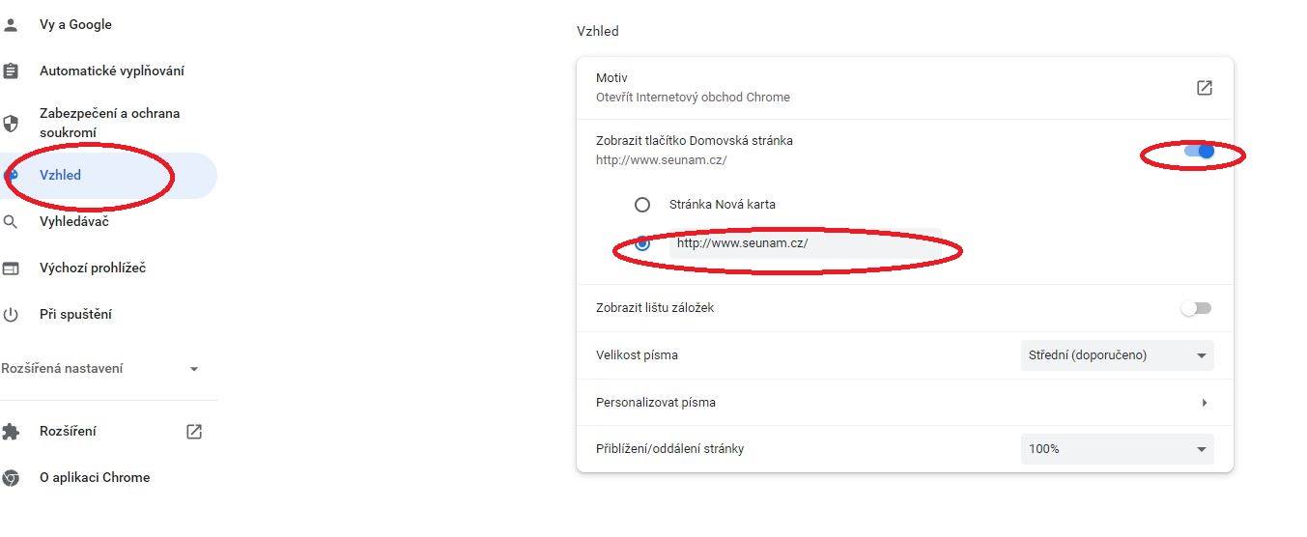This screenshot has width=1307, height=537.
Task: Click the power icon beside Při spuštění
Action: (x=11, y=315)
